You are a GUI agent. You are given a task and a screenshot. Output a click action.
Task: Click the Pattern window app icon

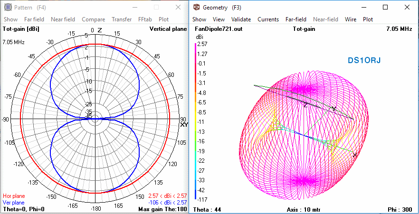[8, 8]
